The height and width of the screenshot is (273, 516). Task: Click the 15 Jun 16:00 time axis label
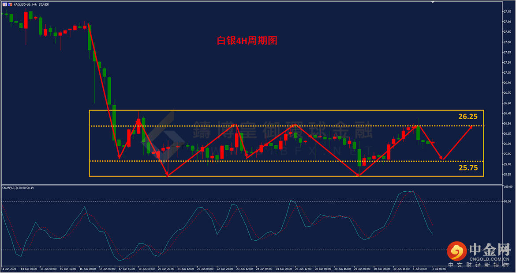68,269
